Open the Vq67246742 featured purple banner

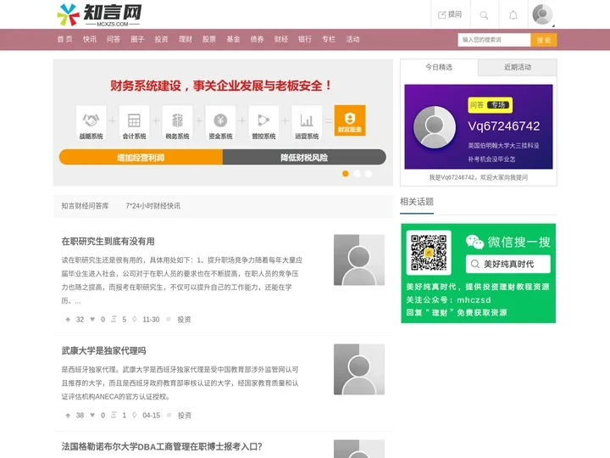tap(479, 126)
